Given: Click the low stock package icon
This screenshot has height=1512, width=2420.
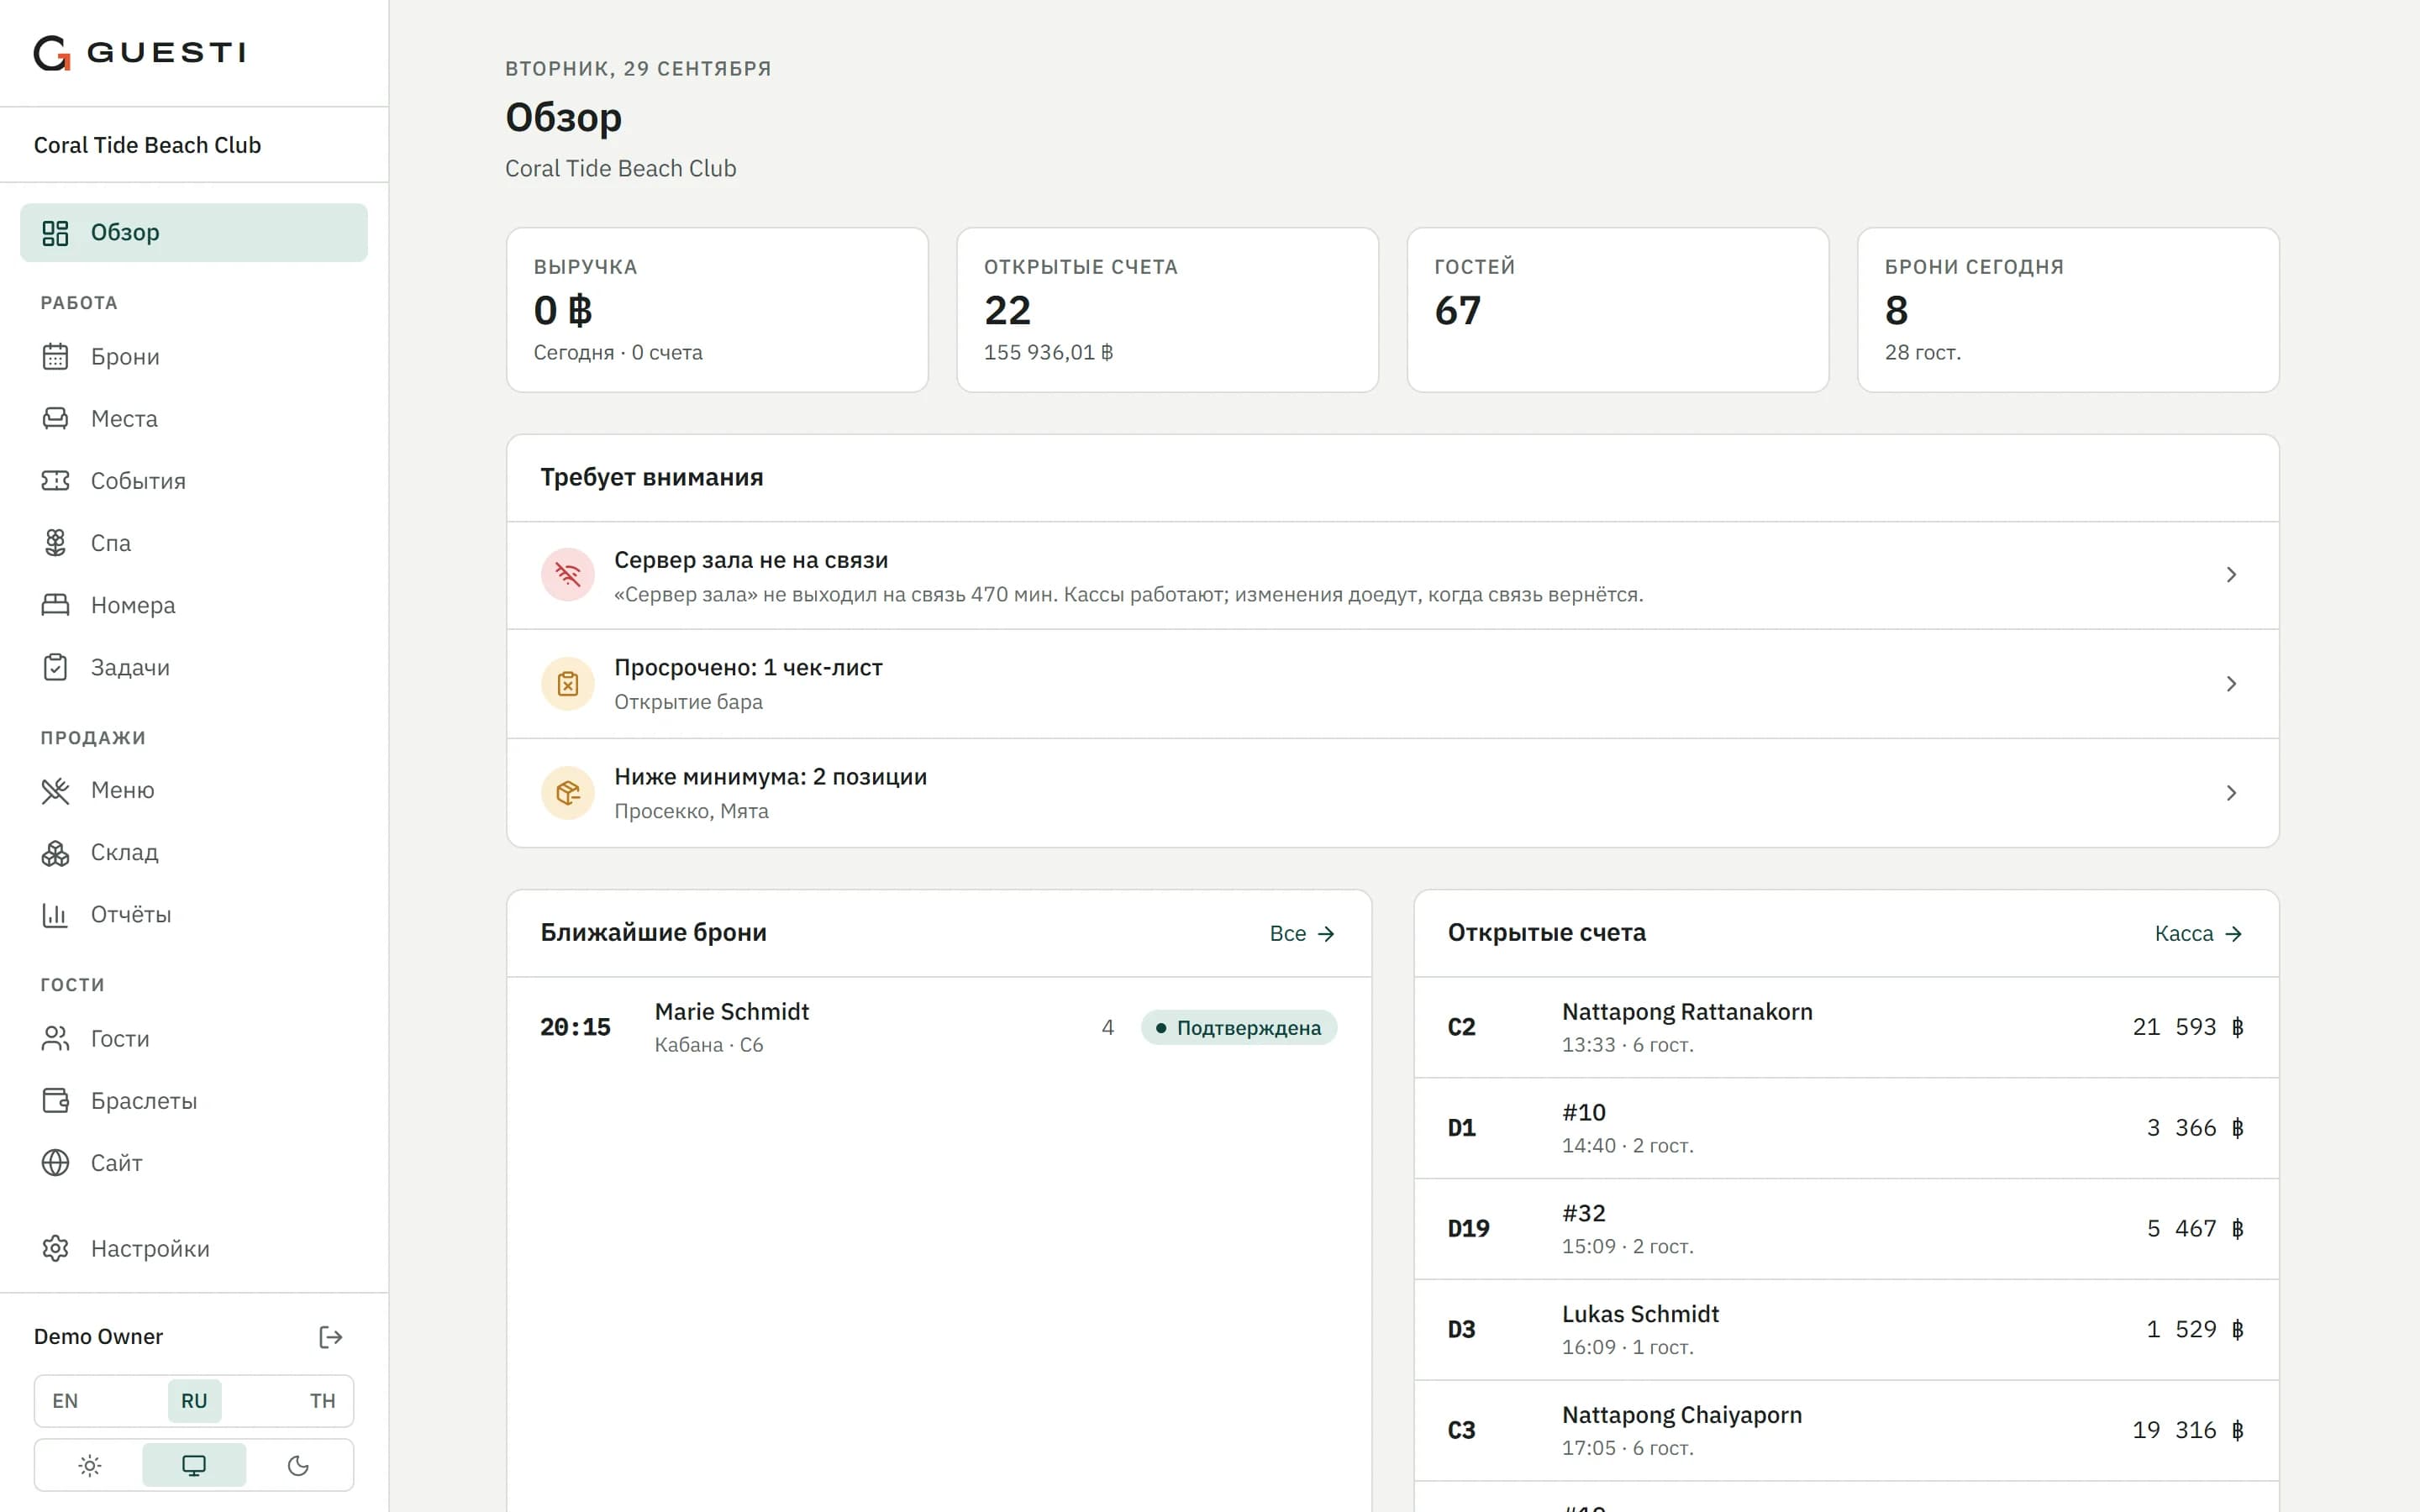Looking at the screenshot, I should [x=568, y=793].
